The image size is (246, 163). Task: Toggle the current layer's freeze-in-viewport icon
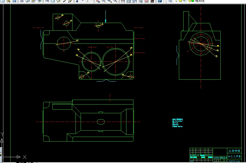coord(185,1)
